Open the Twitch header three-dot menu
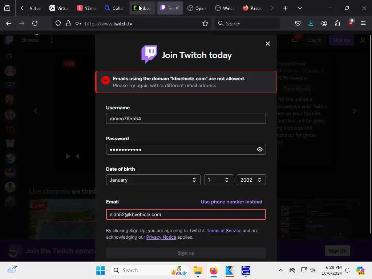Image resolution: width=372 pixels, height=279 pixels. pos(52,40)
